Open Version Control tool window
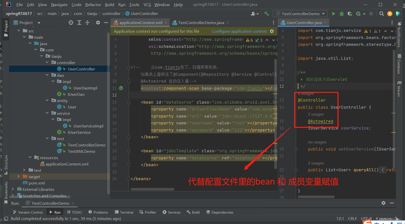This screenshot has height=224, width=405. 28,212
